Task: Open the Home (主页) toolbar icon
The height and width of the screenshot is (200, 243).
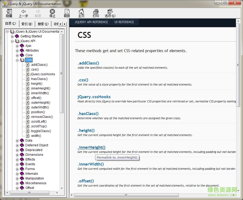Action: click(81, 13)
